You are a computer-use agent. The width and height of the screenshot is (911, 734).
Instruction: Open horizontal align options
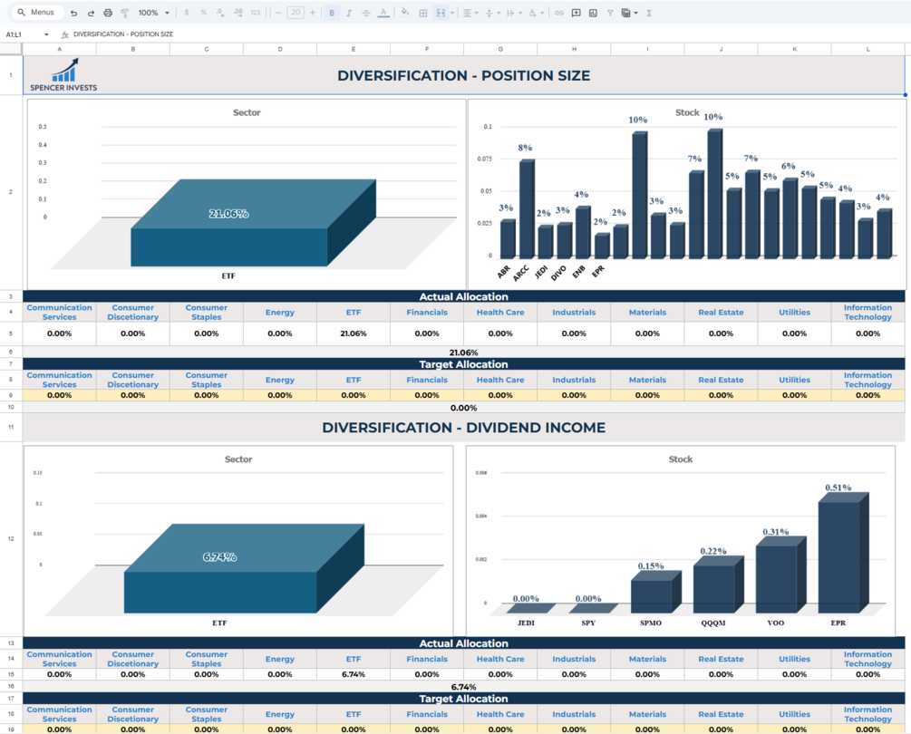point(470,13)
